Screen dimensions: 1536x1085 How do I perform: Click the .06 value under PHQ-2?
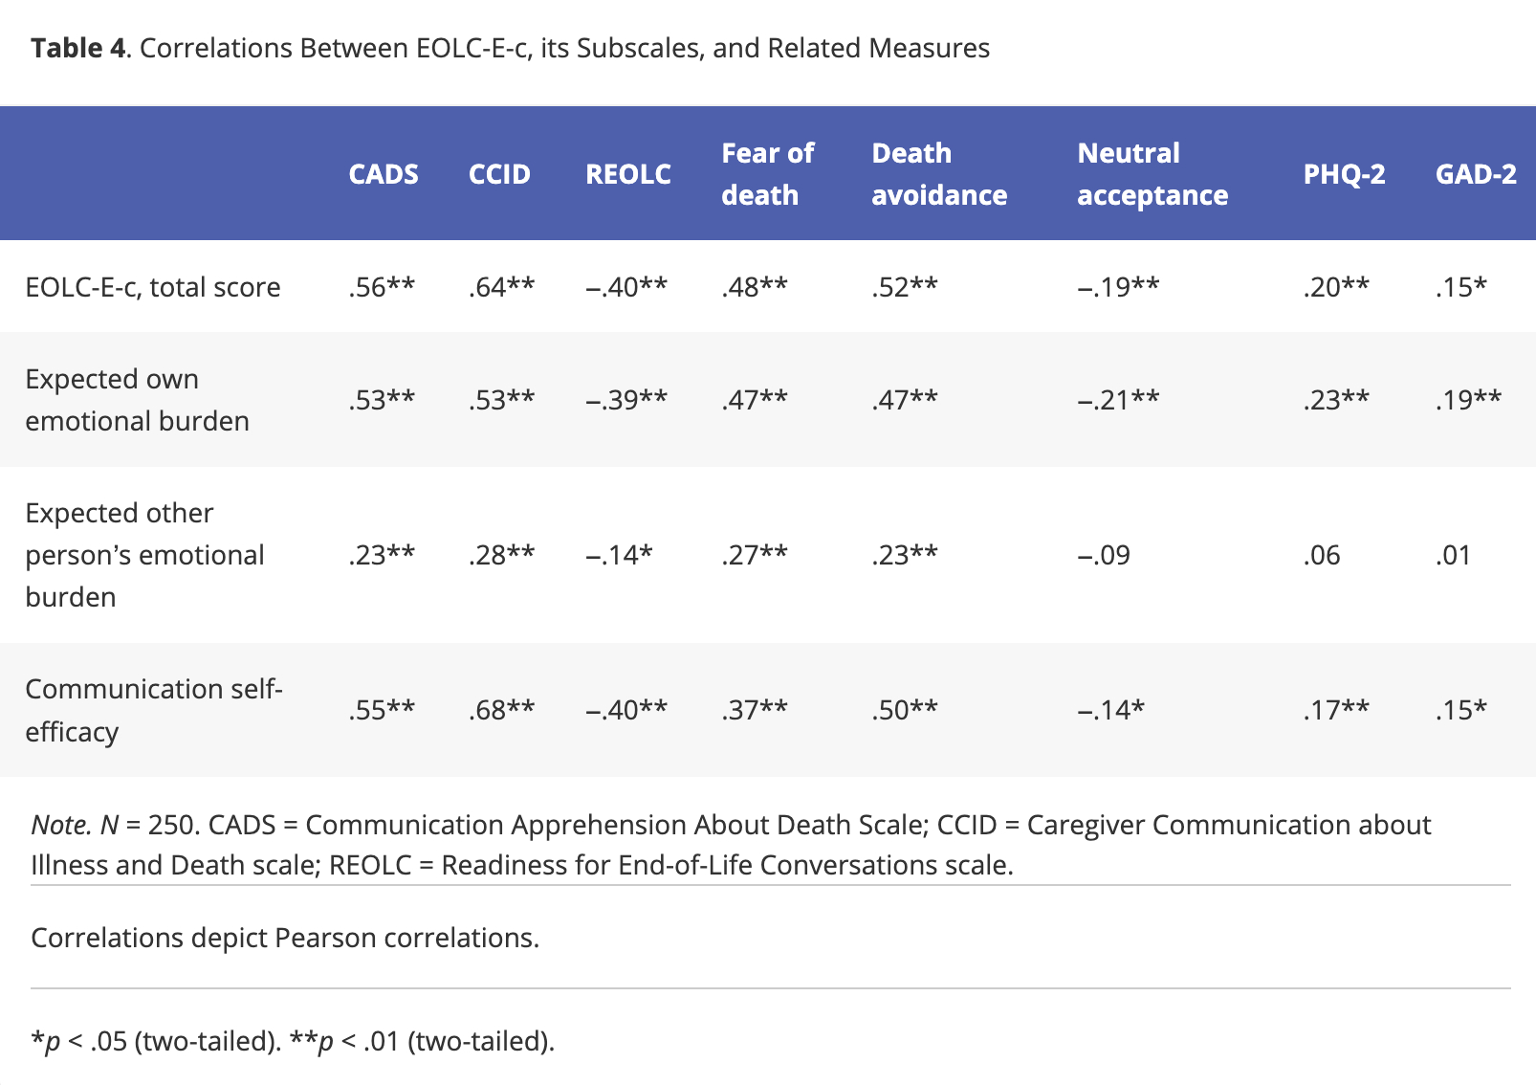(1322, 555)
